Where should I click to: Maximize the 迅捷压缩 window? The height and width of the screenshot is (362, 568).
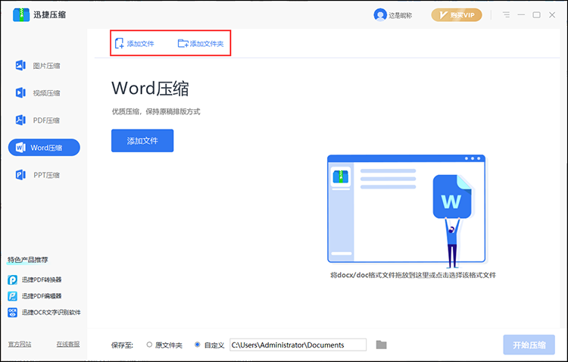(x=536, y=15)
